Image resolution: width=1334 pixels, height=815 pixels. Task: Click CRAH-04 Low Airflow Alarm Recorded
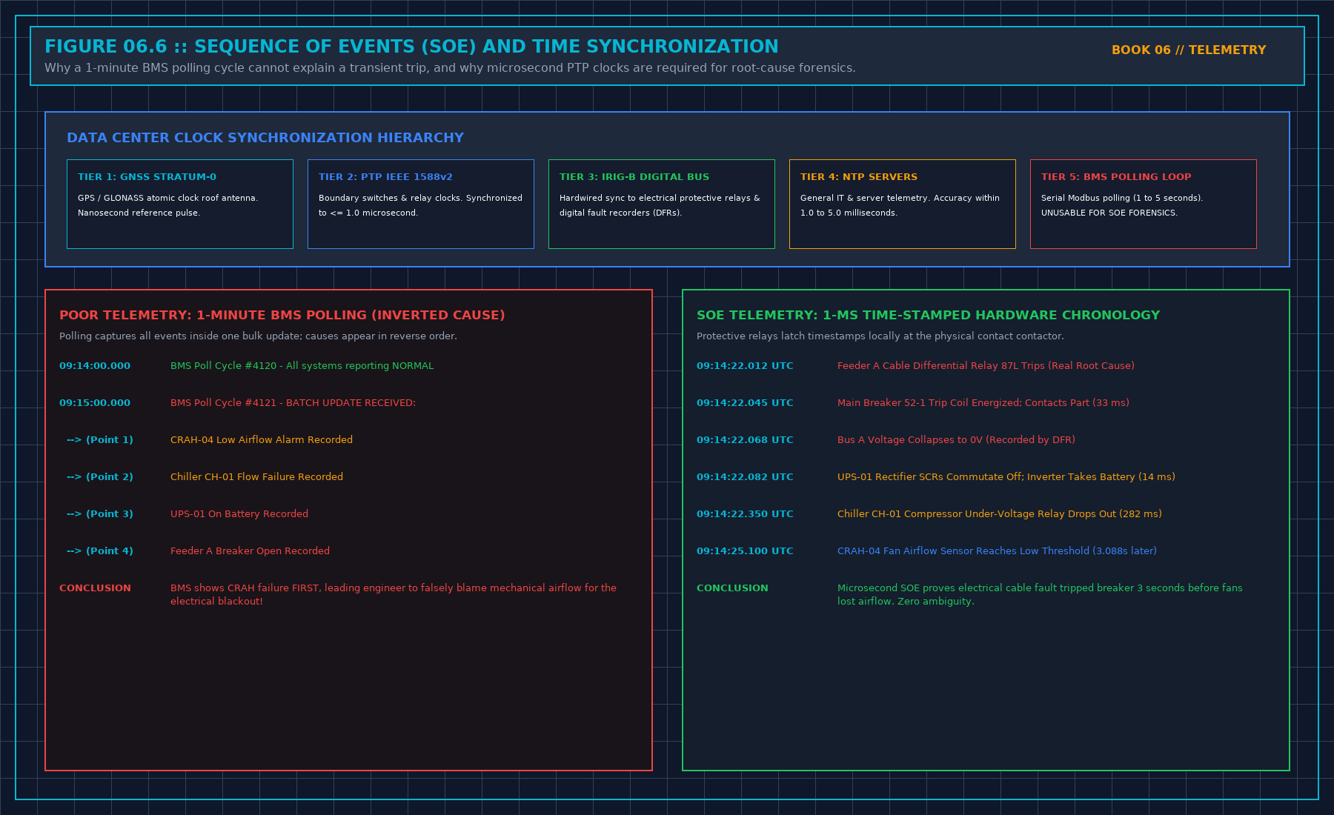point(262,440)
